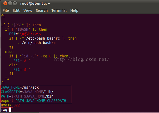Click the :wq! command line at bottom
Image resolution: width=159 pixels, height=113 pixels.
click(x=5, y=110)
